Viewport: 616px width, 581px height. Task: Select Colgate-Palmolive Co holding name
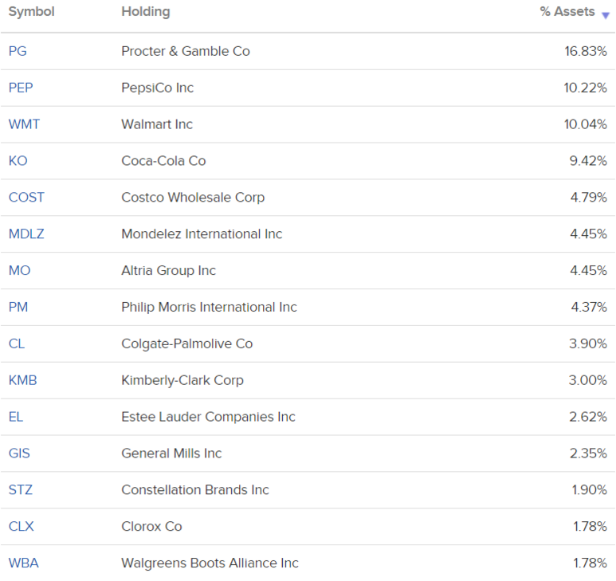[187, 343]
